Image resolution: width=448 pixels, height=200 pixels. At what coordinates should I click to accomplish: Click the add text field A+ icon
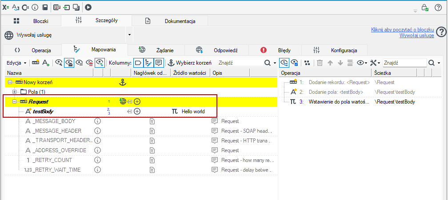[46, 62]
